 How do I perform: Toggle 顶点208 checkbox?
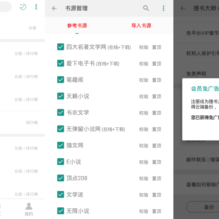(x=61, y=178)
